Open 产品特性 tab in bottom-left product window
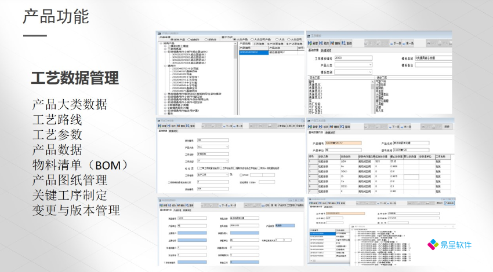 (x=177, y=210)
